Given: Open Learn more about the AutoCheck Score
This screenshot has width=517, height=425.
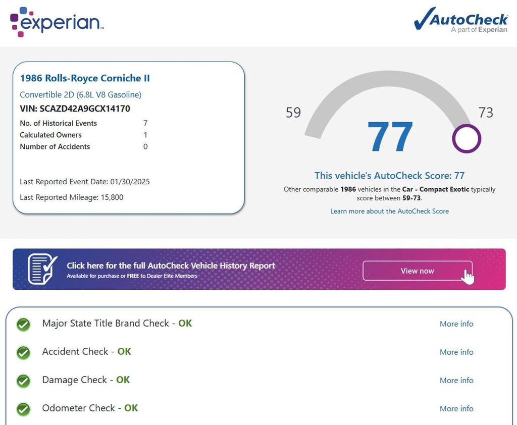Looking at the screenshot, I should click(x=389, y=211).
